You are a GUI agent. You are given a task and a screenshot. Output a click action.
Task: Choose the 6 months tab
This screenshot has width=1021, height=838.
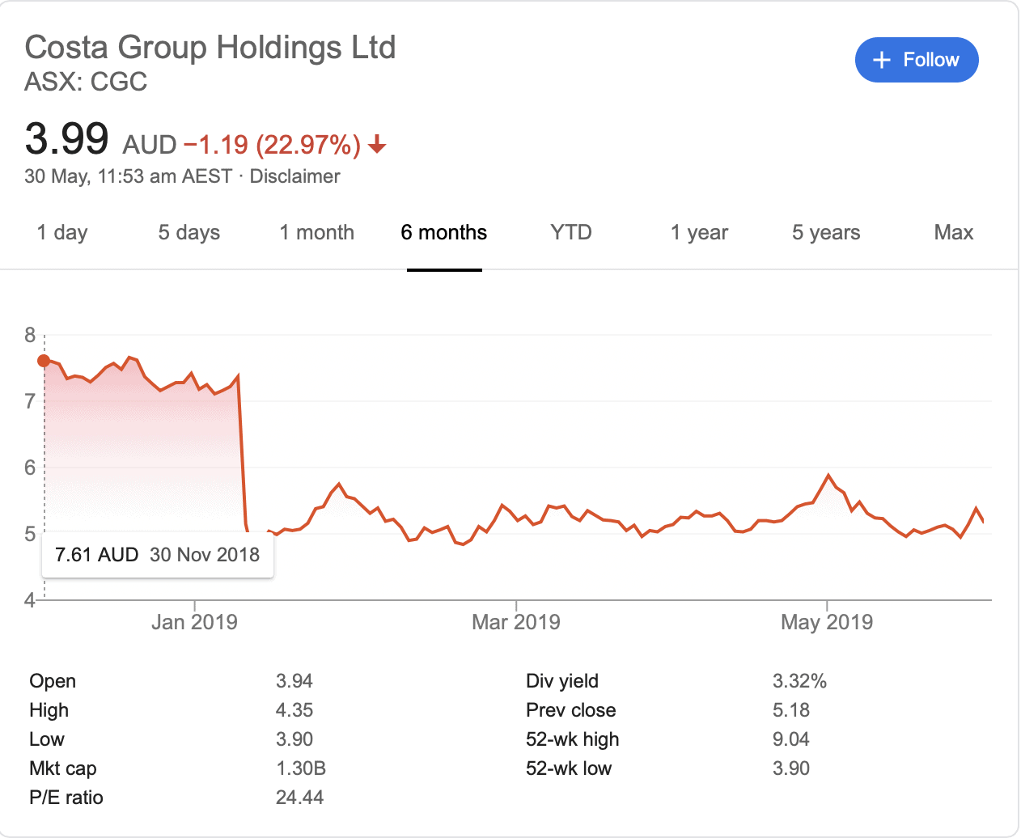coord(444,233)
